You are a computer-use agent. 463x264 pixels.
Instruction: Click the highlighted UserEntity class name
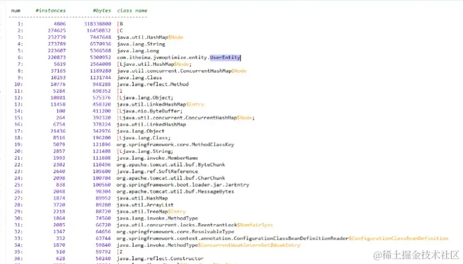click(x=225, y=57)
